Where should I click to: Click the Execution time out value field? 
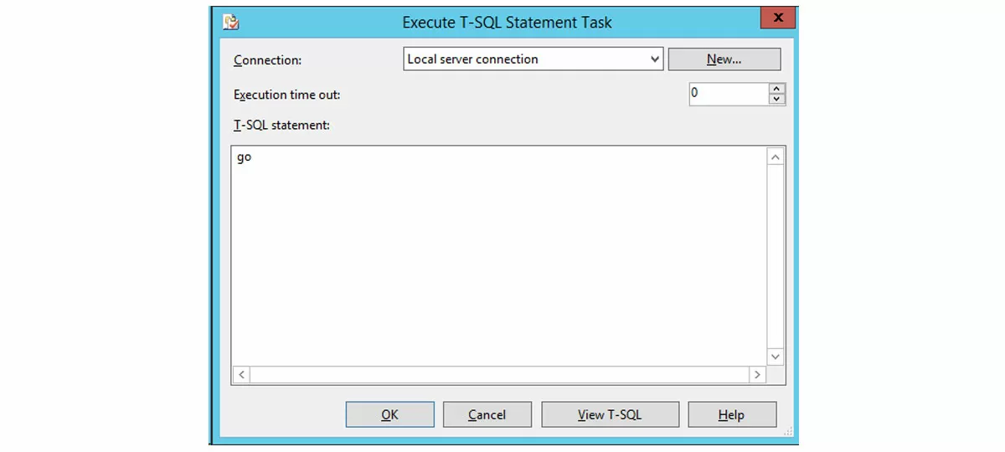point(727,94)
